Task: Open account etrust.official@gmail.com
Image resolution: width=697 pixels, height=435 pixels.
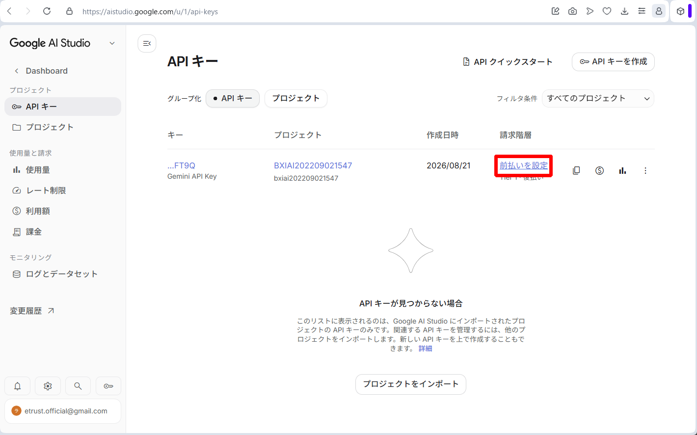Action: [x=63, y=411]
